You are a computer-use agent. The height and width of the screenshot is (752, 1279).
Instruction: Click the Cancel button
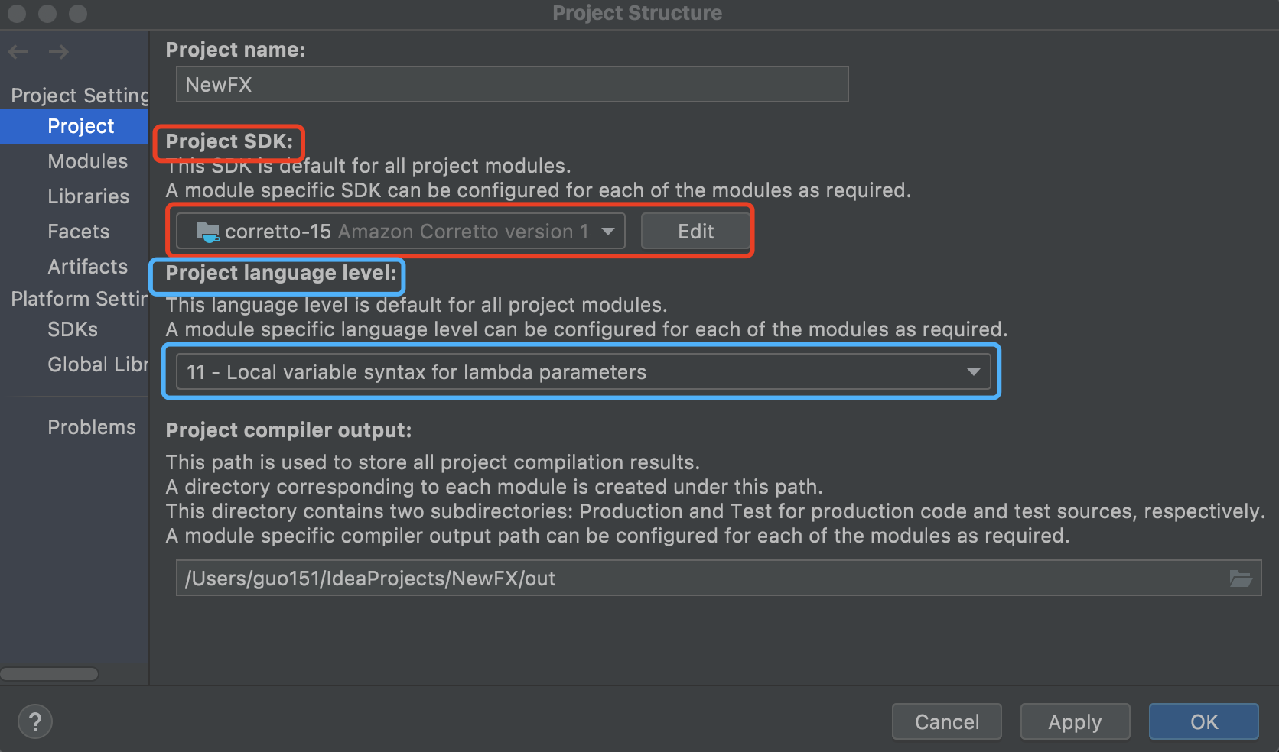[x=946, y=721]
